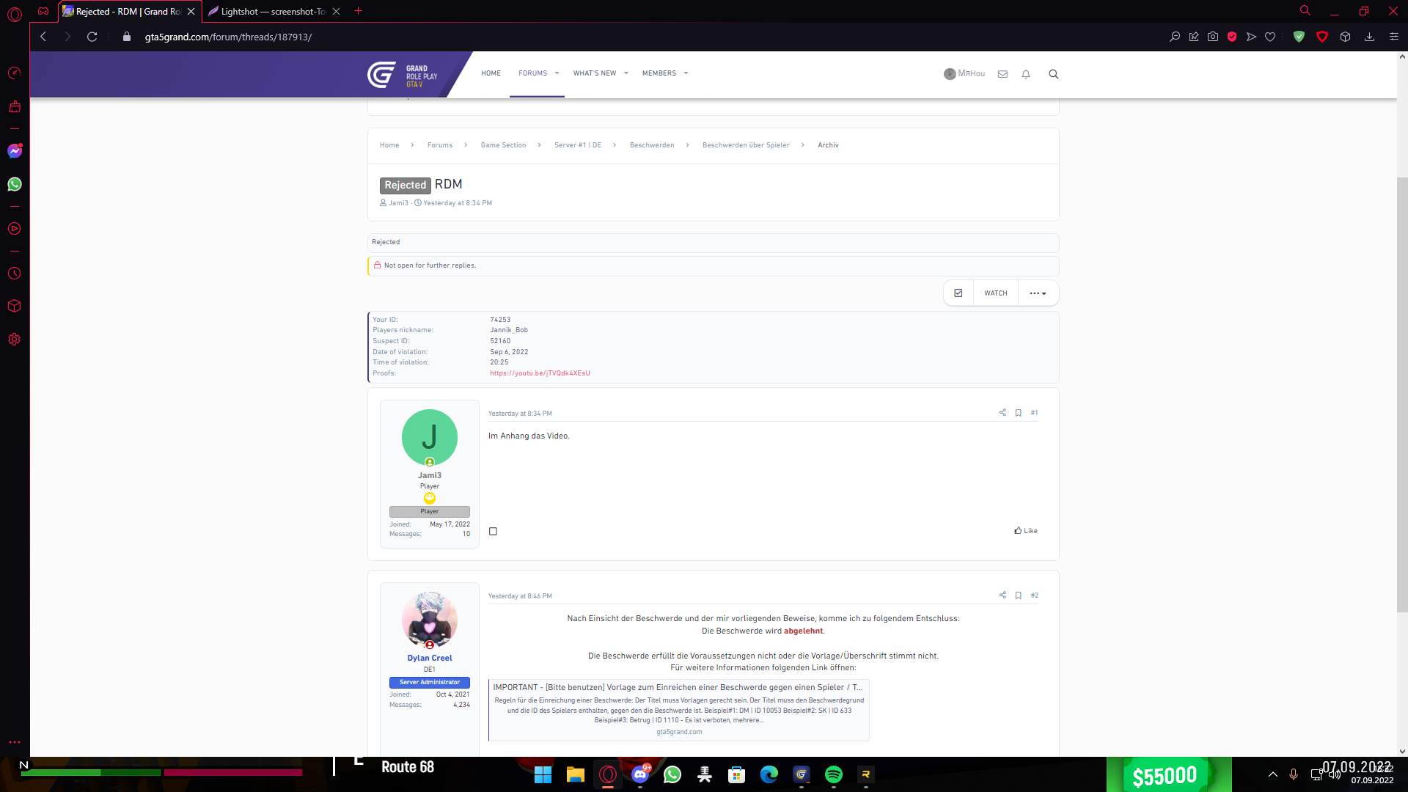
Task: Open the overflow menu with three dots
Action: (x=1037, y=293)
